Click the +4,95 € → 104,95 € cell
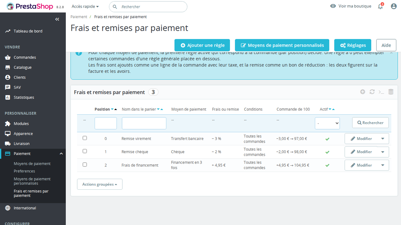 coord(293,165)
